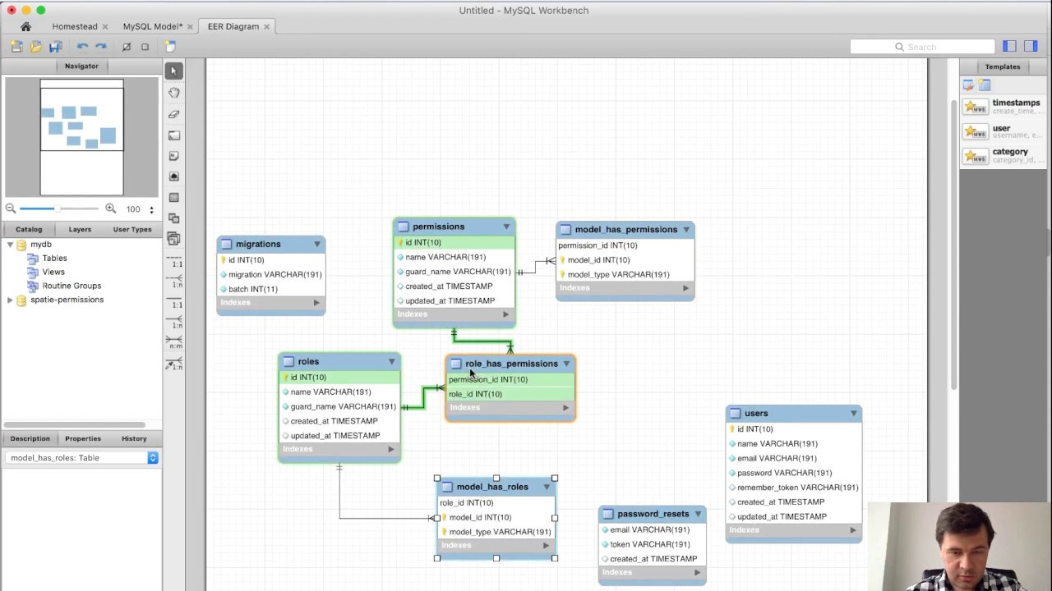Collapse the users table with arrow

854,414
